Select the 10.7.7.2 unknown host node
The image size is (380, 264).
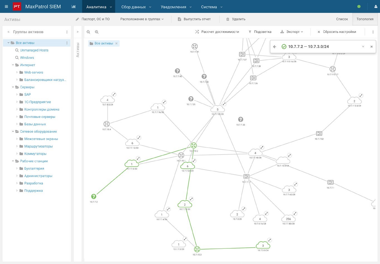click(x=94, y=196)
